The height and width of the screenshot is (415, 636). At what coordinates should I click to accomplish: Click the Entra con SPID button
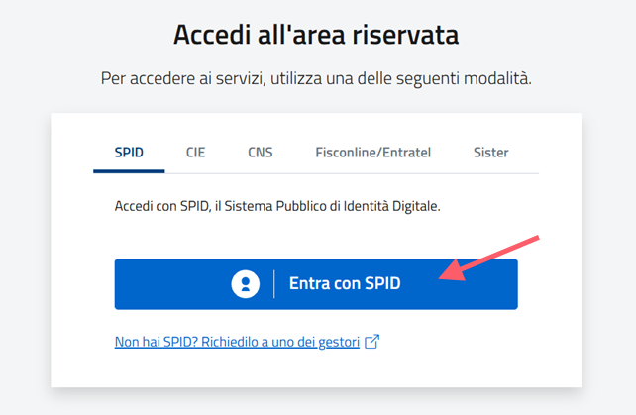click(x=316, y=284)
